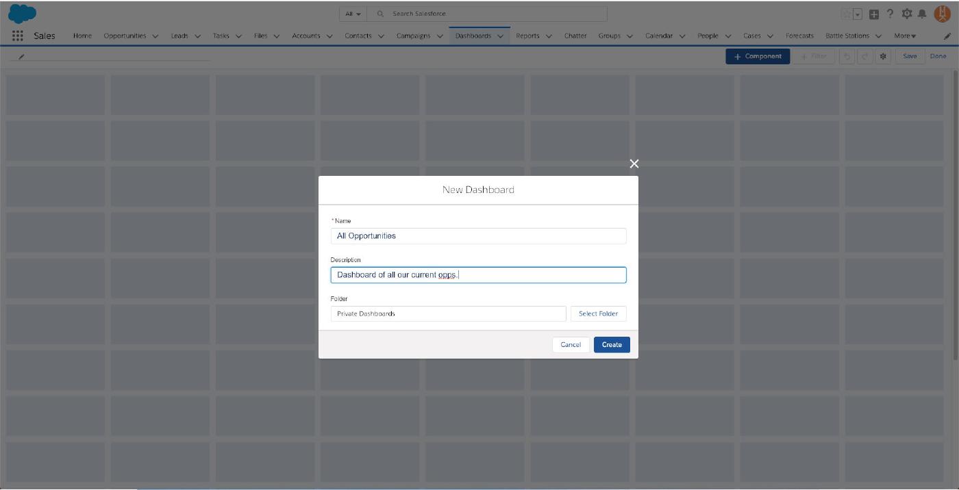The image size is (959, 490).
Task: Go to the Forecasts tab
Action: click(x=799, y=36)
